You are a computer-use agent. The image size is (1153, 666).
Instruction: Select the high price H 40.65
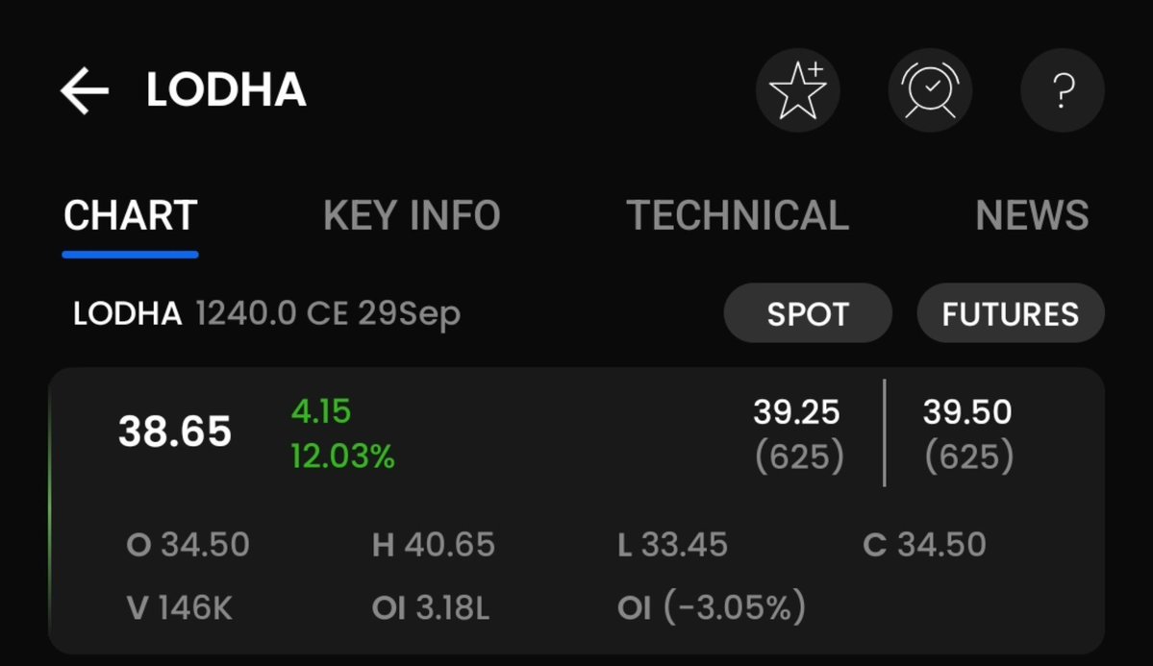click(433, 545)
